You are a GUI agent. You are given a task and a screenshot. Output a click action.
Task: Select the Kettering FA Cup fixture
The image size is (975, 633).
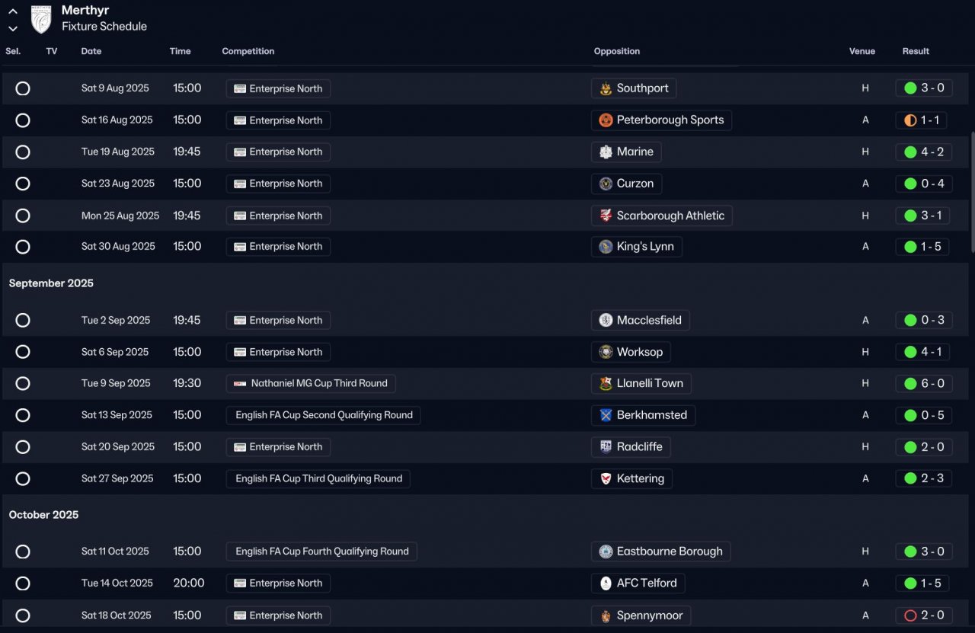(23, 478)
